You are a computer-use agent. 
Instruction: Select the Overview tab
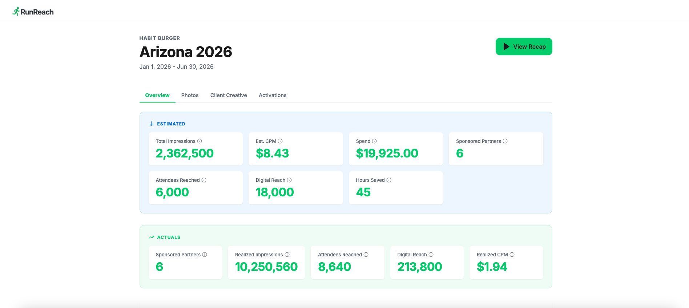point(157,95)
